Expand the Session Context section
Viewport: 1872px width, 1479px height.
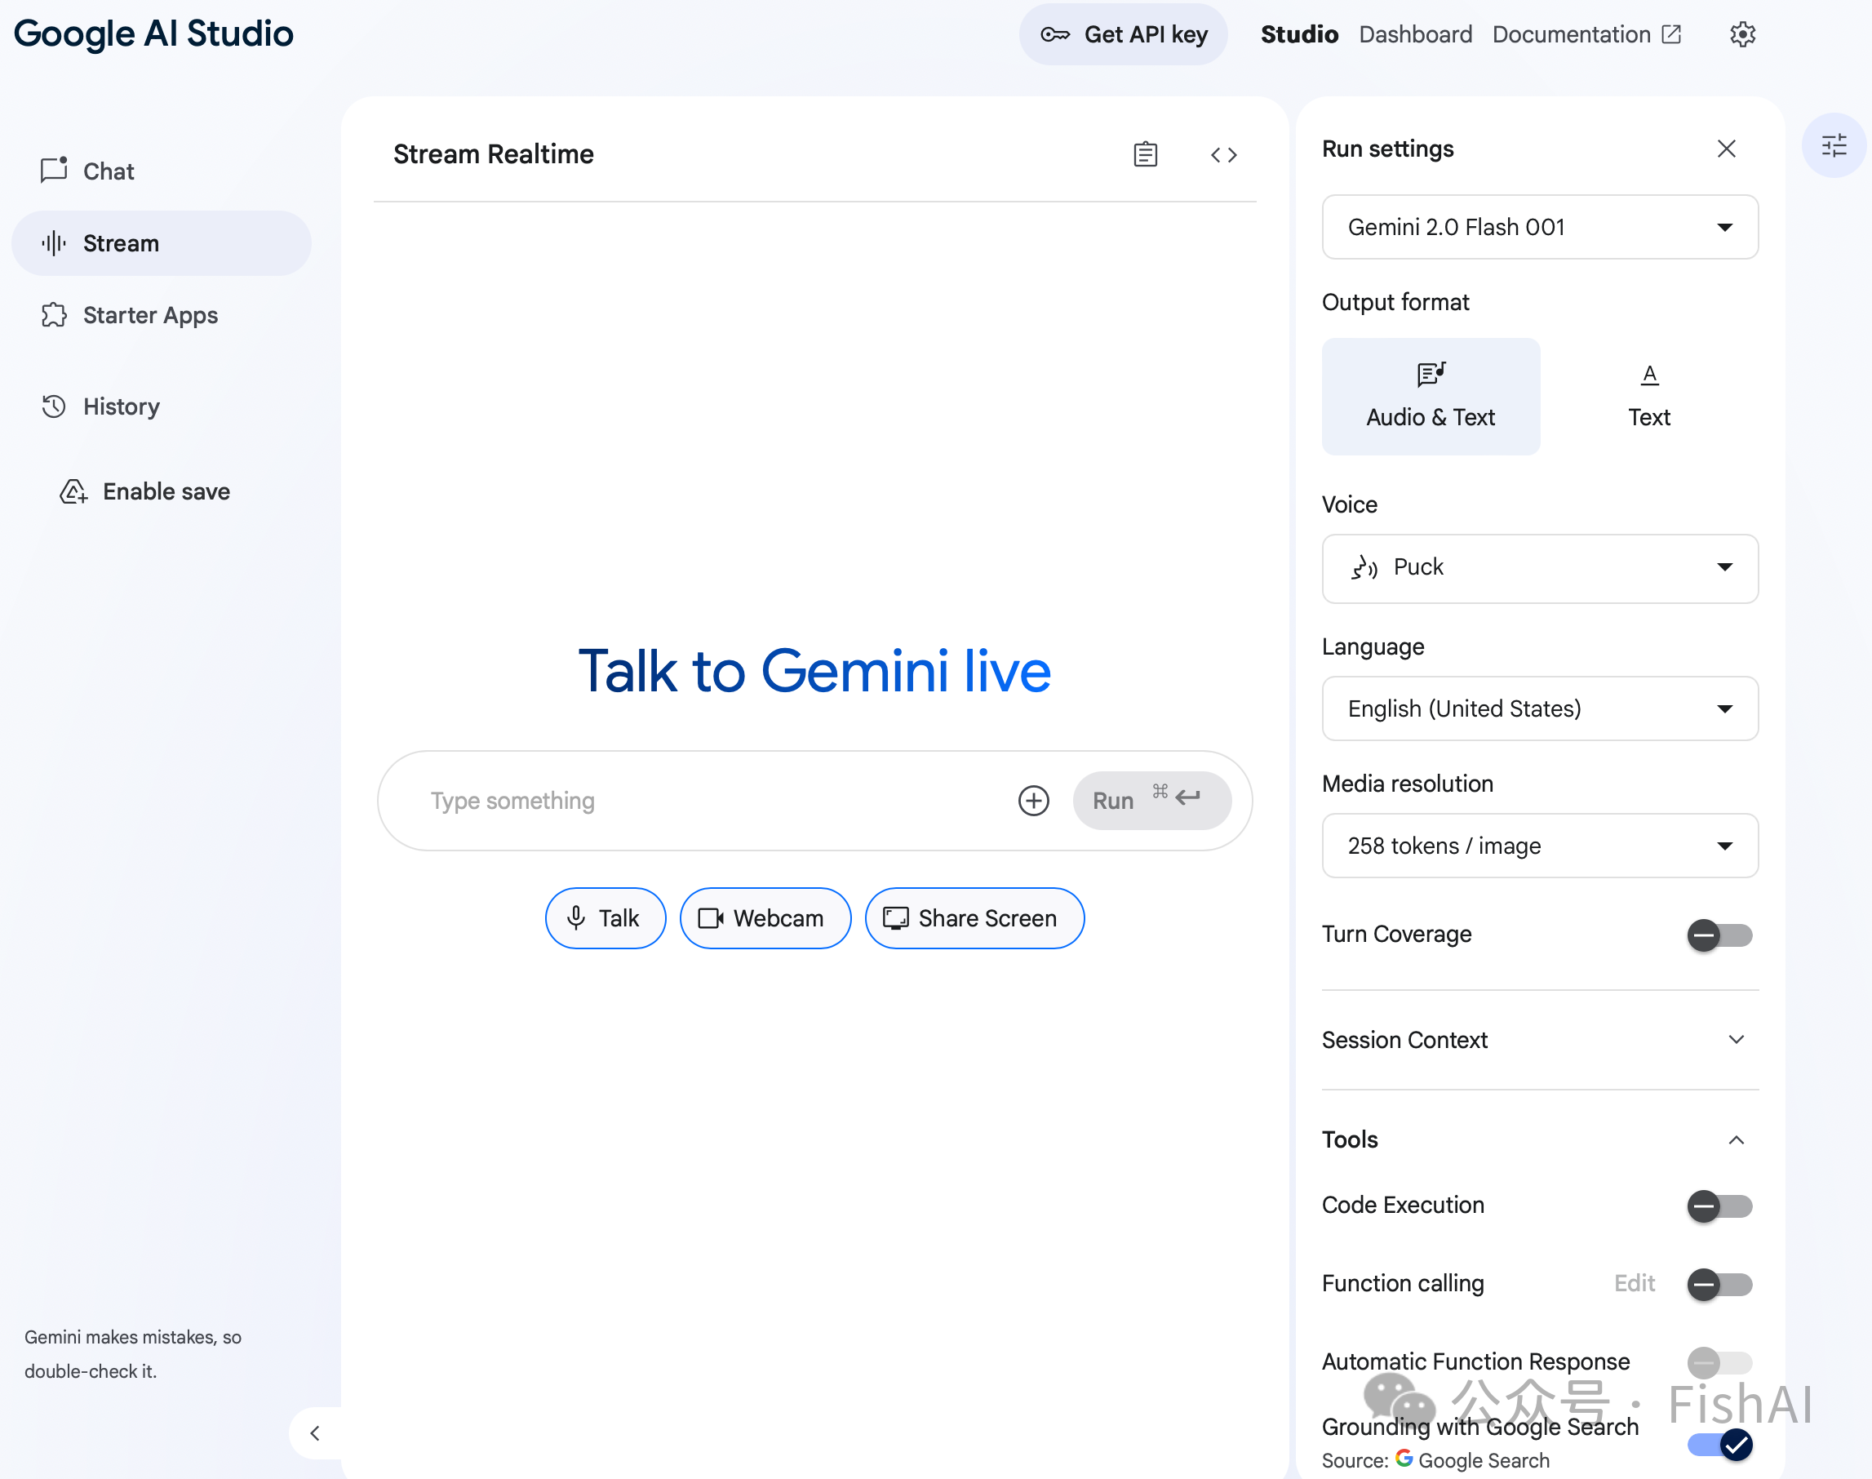pyautogui.click(x=1540, y=1039)
